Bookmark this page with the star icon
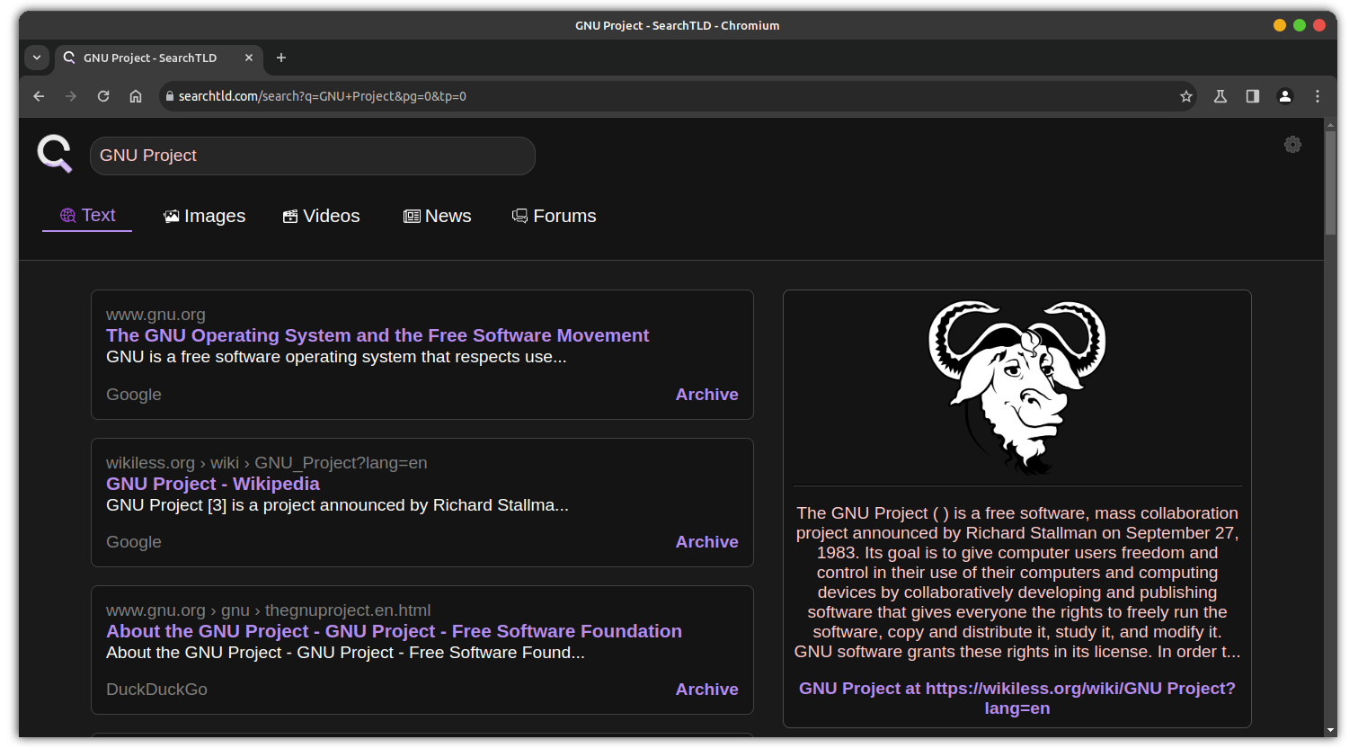The width and height of the screenshot is (1358, 748). [1186, 96]
